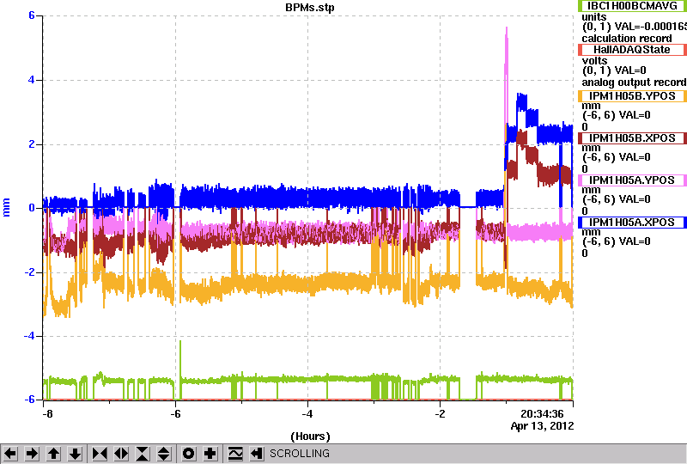687x464 pixels.
Task: Click the analog output record text
Action: point(634,82)
